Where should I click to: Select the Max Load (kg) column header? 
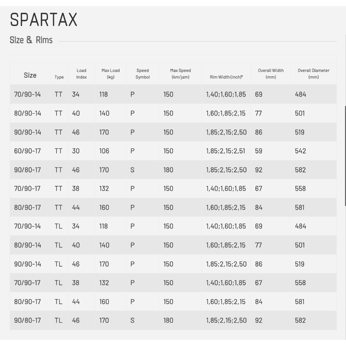pyautogui.click(x=110, y=74)
